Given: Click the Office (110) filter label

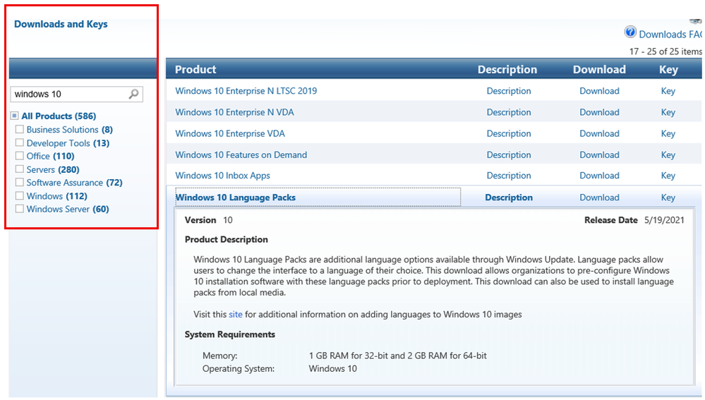Looking at the screenshot, I should pyautogui.click(x=50, y=156).
